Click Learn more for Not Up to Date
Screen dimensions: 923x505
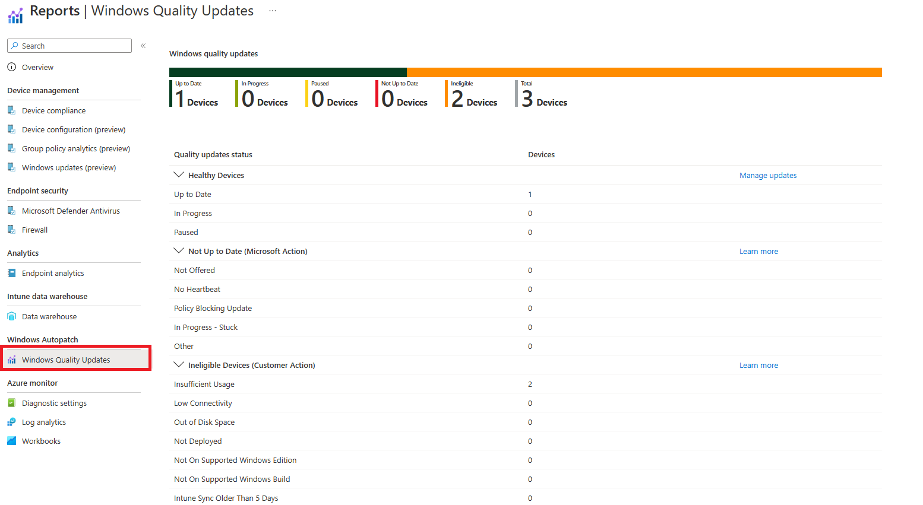(758, 251)
